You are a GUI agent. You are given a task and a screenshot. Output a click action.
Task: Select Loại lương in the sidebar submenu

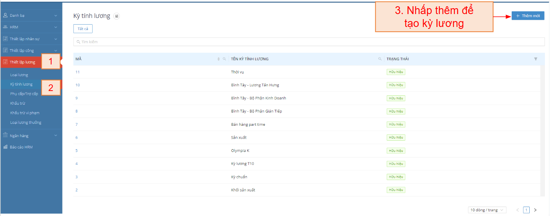pyautogui.click(x=19, y=75)
